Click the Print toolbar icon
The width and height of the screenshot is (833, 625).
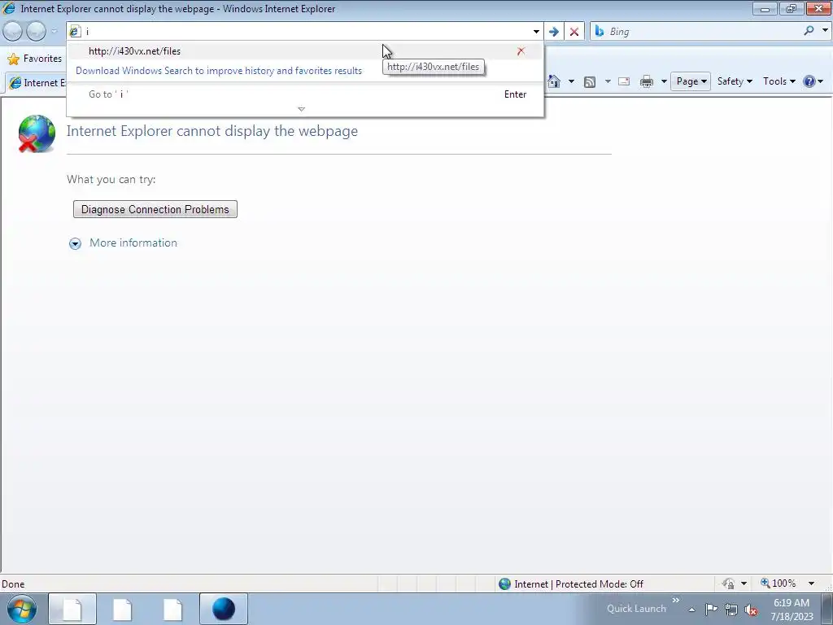pyautogui.click(x=647, y=81)
